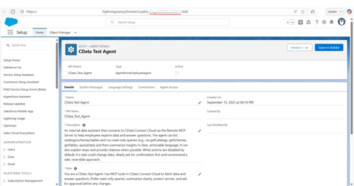Select the Home tab
This screenshot has width=354, height=186.
click(x=39, y=32)
